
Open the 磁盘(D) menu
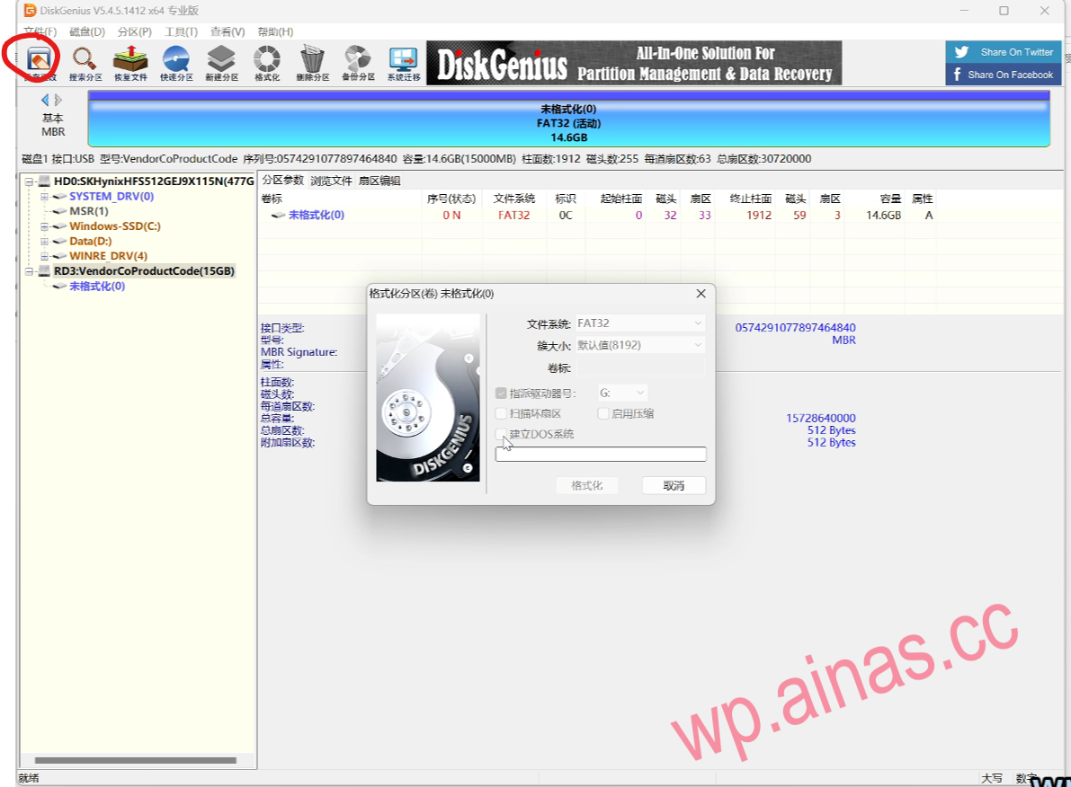point(86,32)
